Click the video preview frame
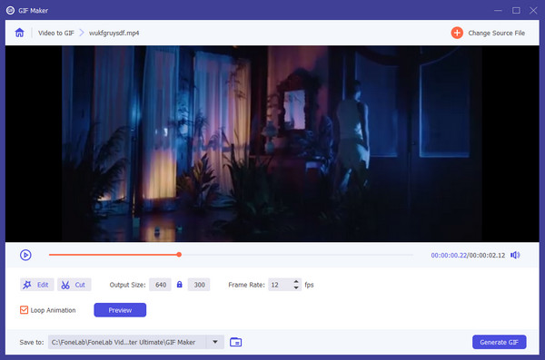The width and height of the screenshot is (545, 360). [x=272, y=143]
